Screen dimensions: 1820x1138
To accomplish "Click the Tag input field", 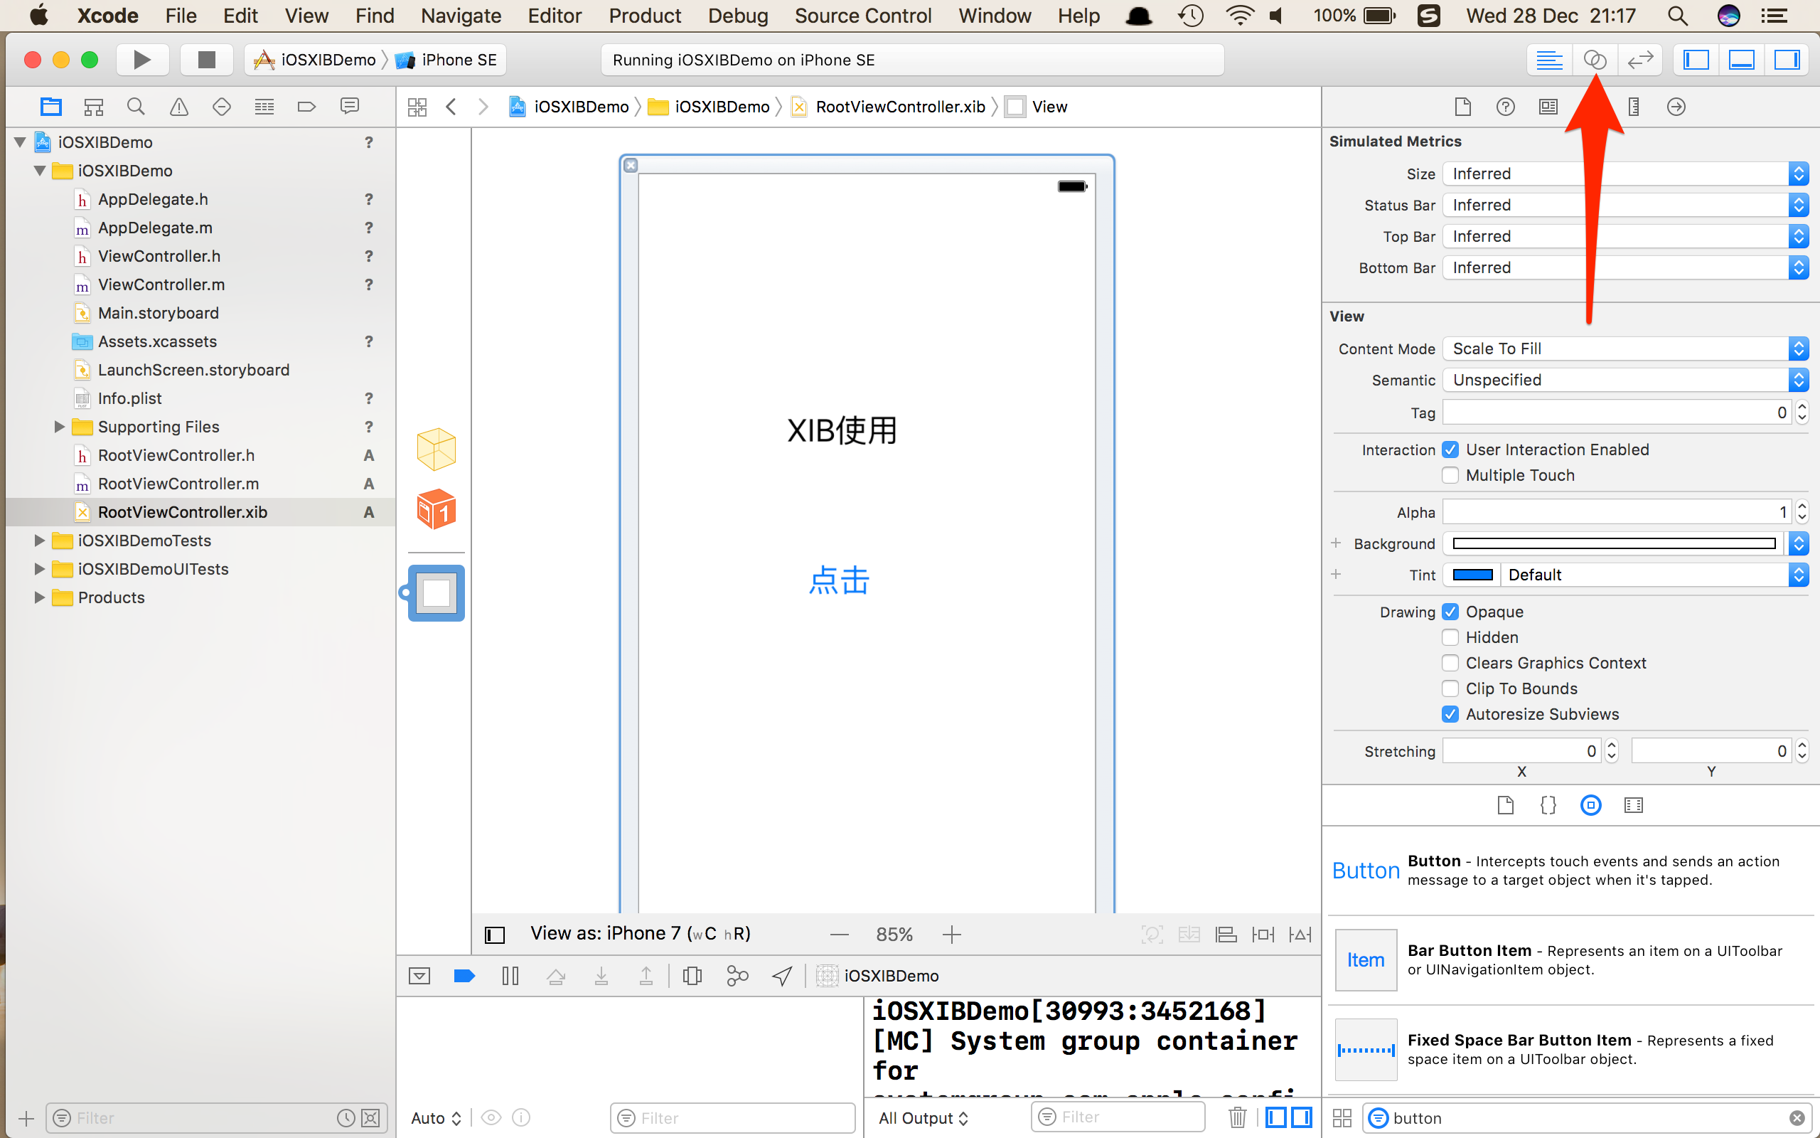I will [1618, 412].
